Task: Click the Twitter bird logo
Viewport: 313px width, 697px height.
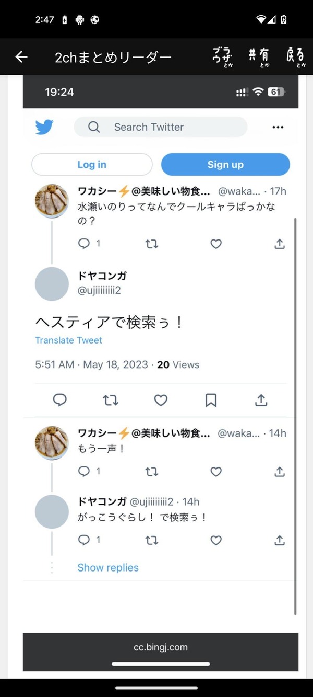Action: [x=44, y=127]
